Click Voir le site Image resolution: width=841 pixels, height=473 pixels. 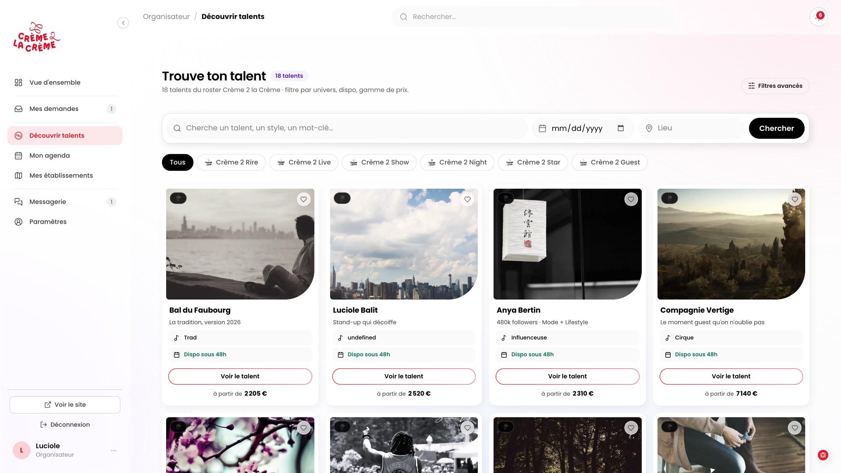pos(65,404)
